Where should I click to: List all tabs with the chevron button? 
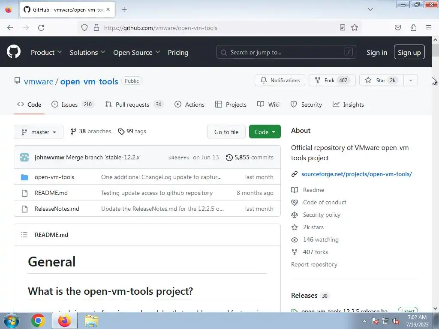click(x=370, y=9)
